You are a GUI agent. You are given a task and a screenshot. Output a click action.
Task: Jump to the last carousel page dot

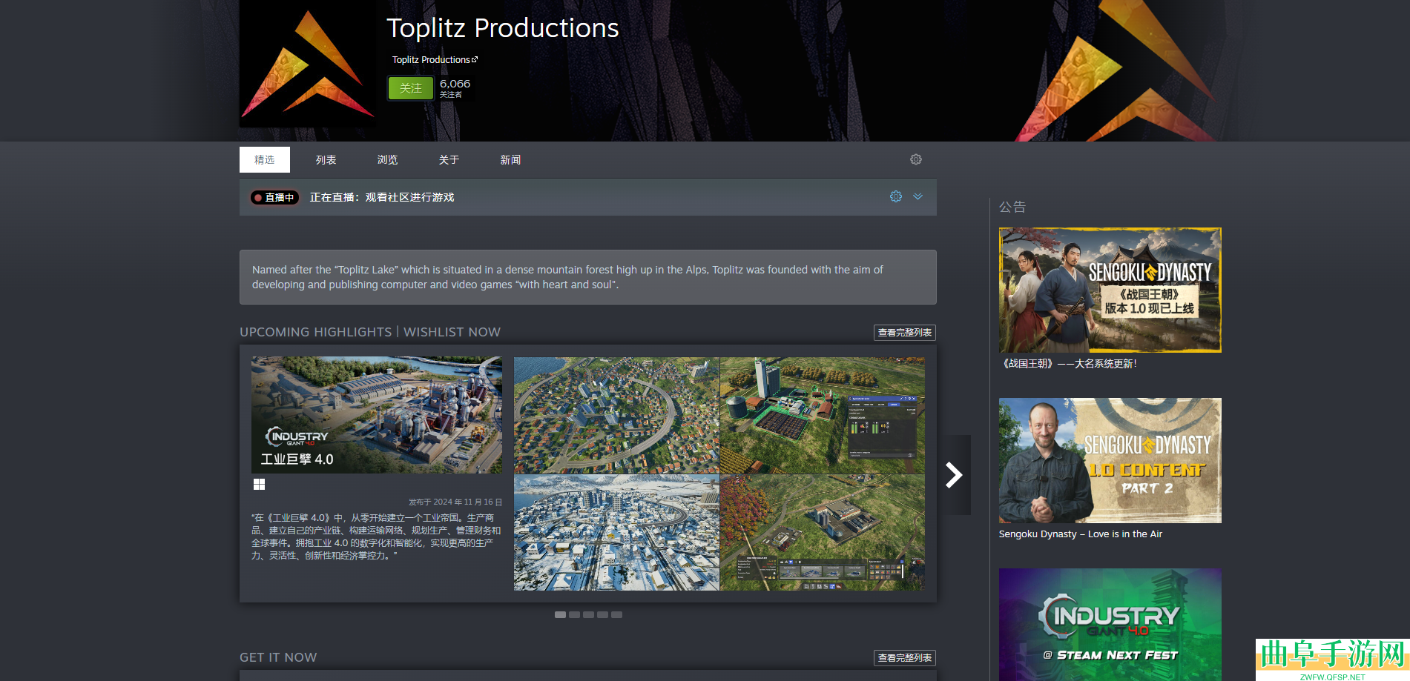616,615
